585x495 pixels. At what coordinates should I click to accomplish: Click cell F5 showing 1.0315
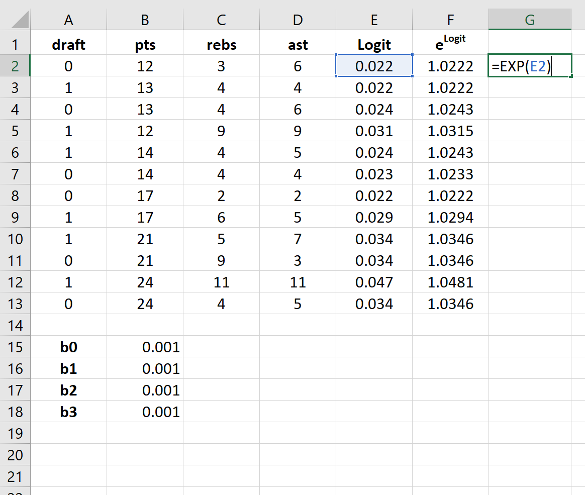coord(450,131)
